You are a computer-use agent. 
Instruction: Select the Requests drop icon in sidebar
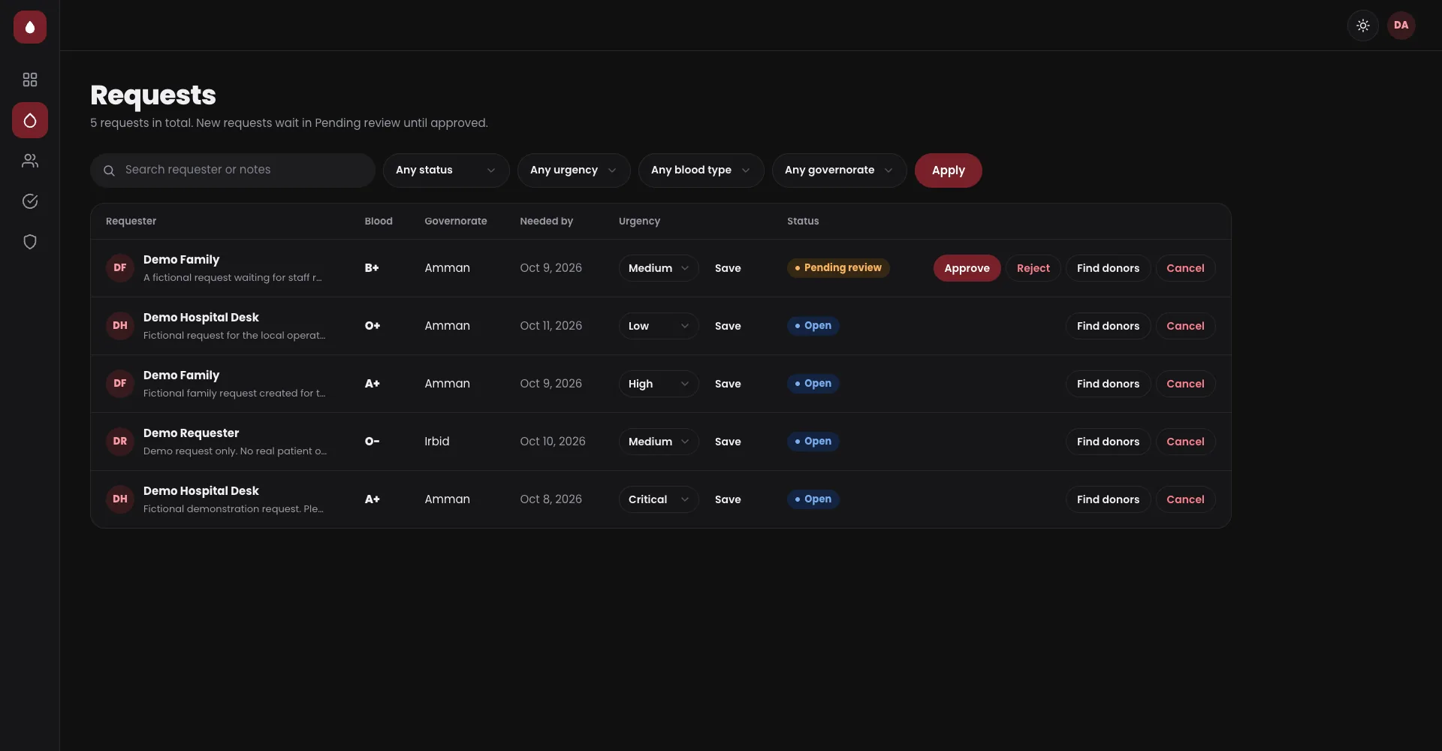click(x=30, y=120)
